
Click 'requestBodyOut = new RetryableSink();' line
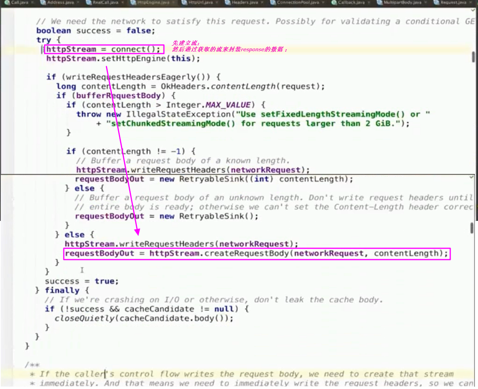tap(167, 216)
